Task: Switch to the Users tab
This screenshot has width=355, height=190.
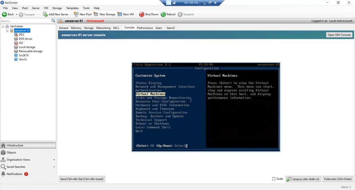Action: click(159, 28)
